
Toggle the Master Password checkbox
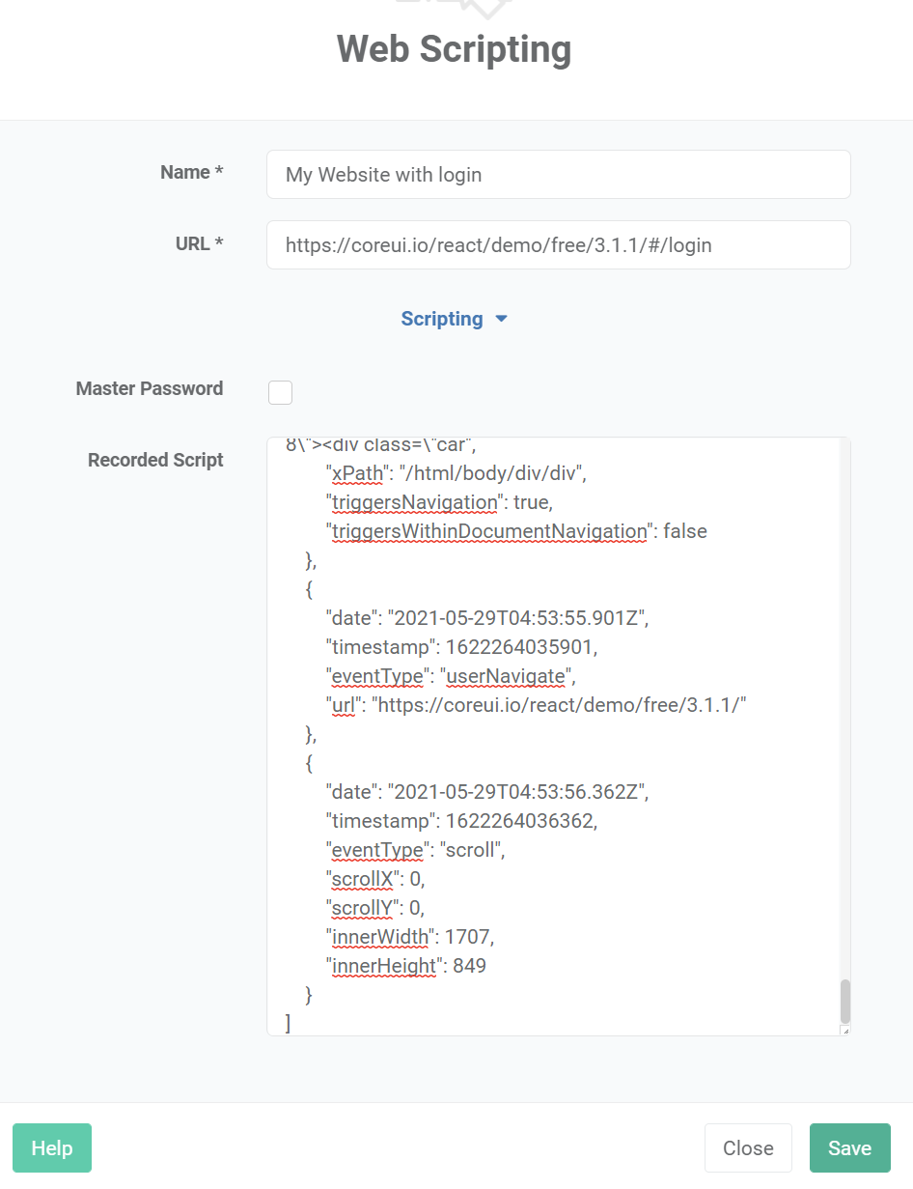[x=280, y=392]
